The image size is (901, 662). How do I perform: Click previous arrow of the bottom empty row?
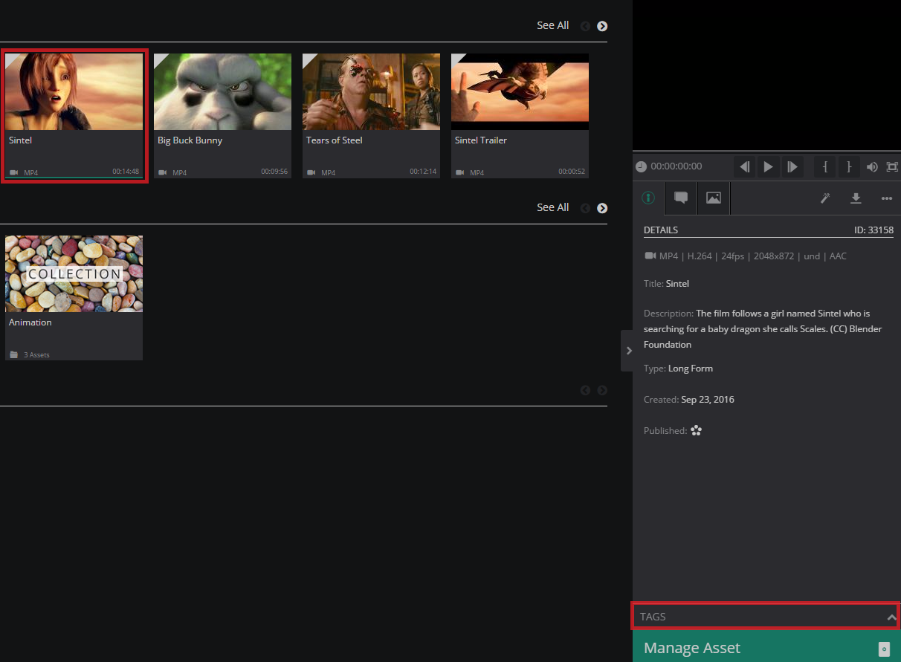[585, 390]
